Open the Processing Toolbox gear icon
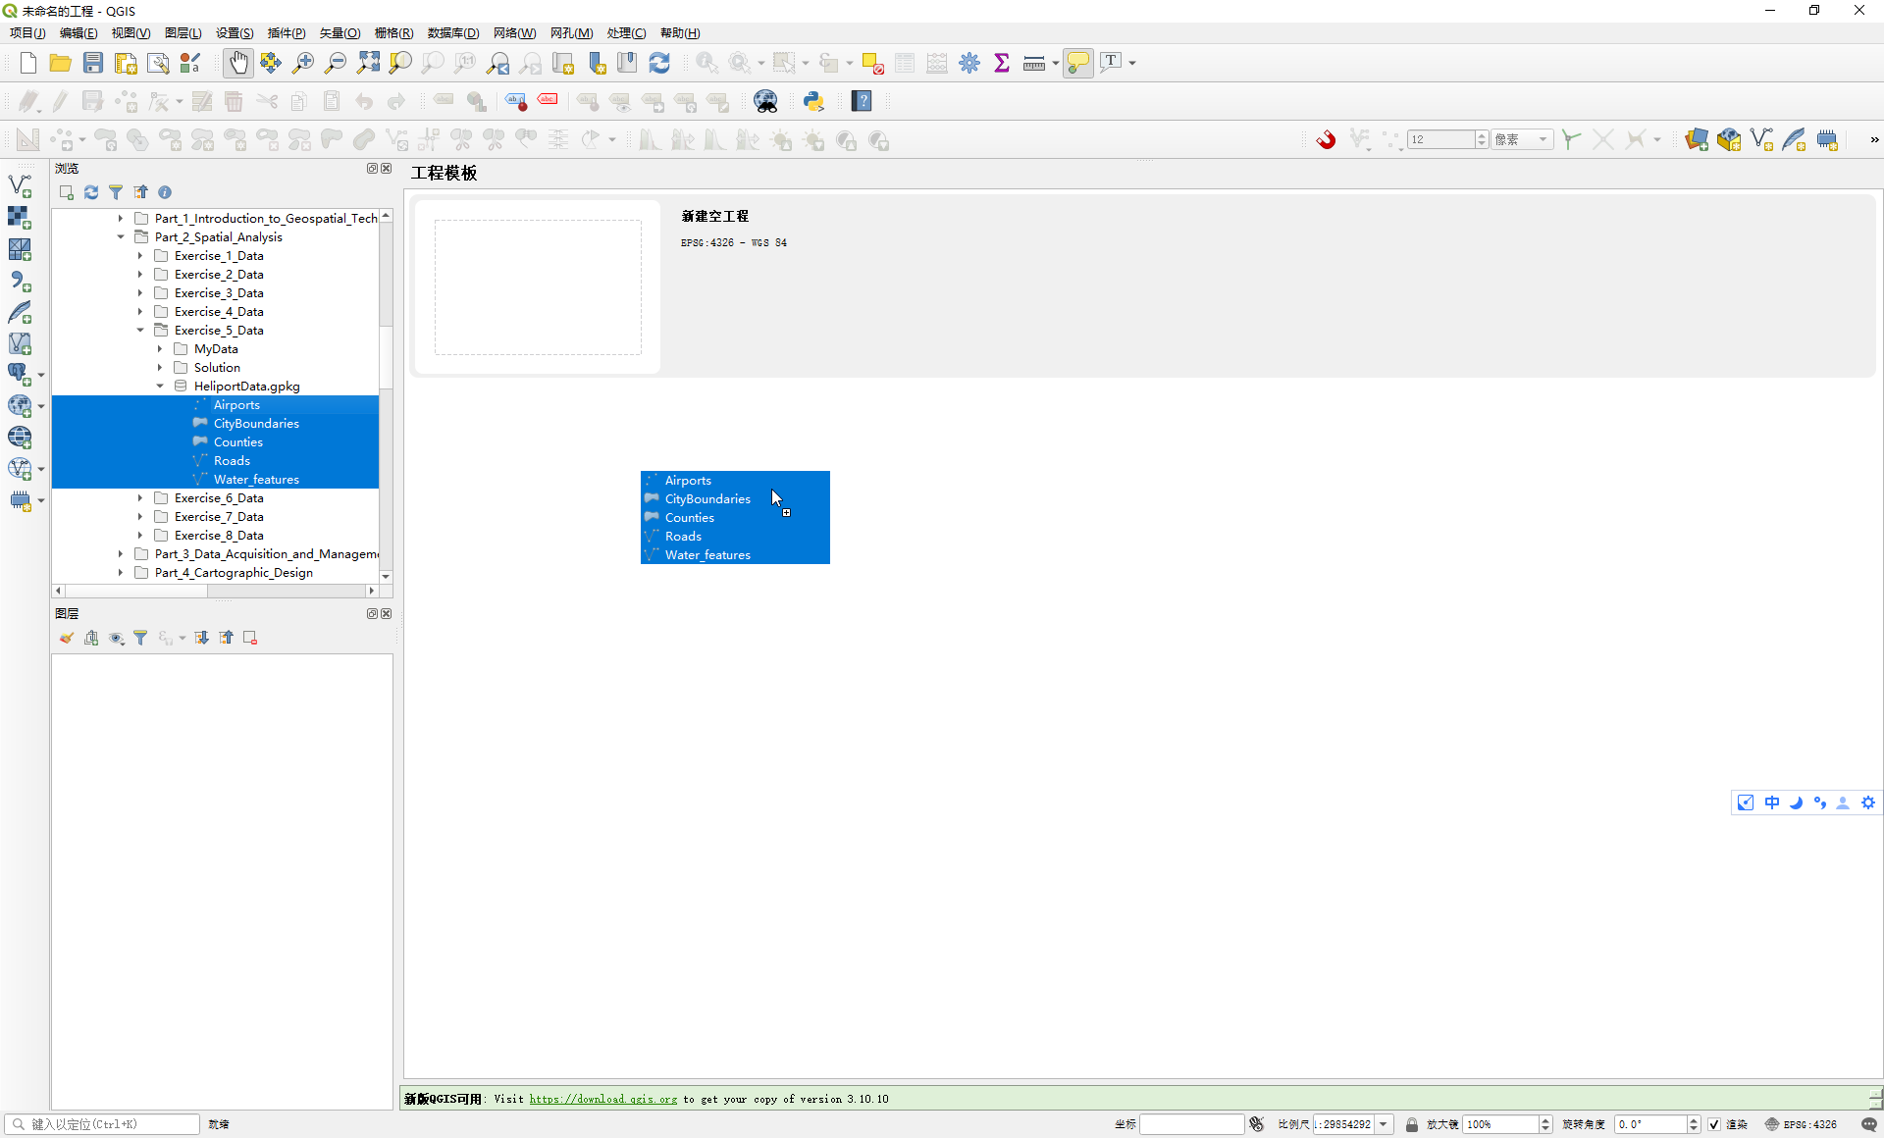 (969, 63)
